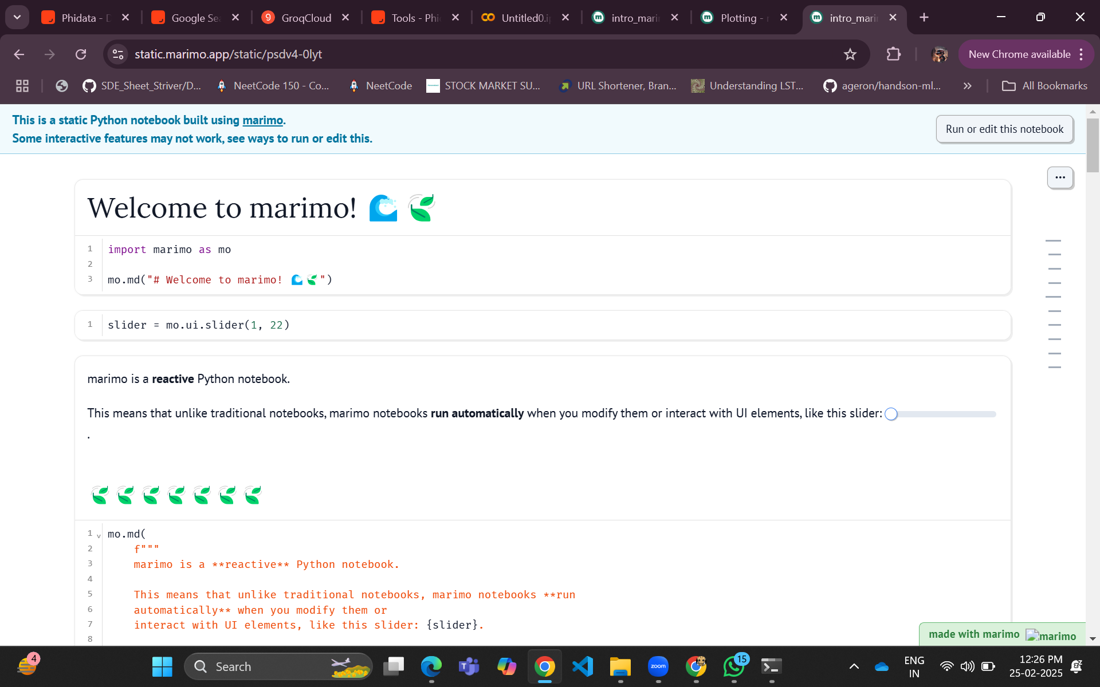Click the marimo logo icon in bottom right
This screenshot has height=687, width=1100.
(x=1032, y=633)
